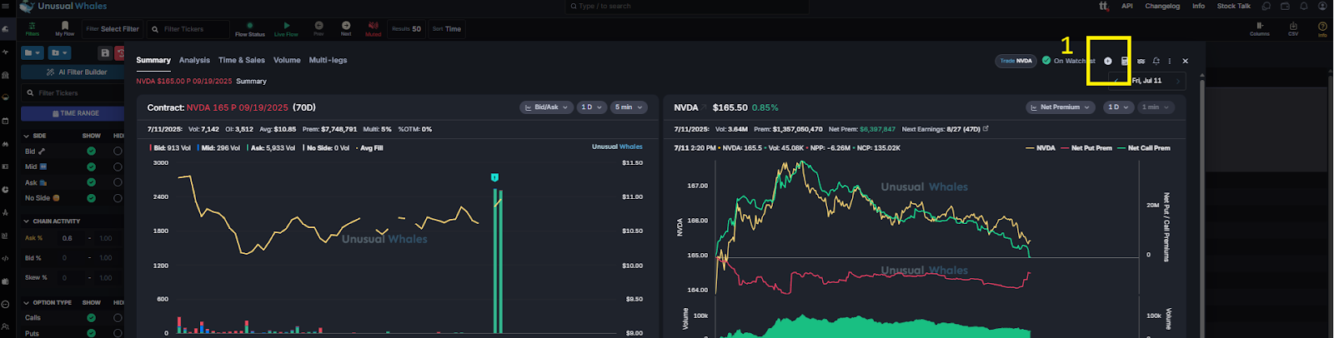Open the notifications bell in header
The width and height of the screenshot is (1334, 338).
coord(1304,6)
